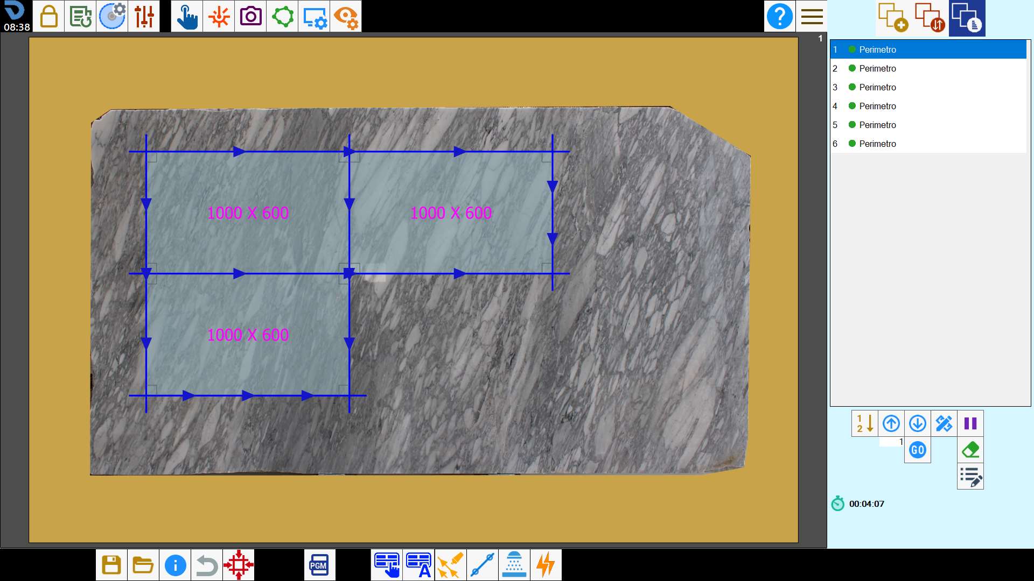Open the hamburger main menu

812,16
